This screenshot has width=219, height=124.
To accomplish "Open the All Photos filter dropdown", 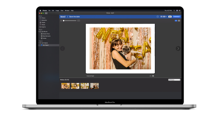I will (174, 80).
